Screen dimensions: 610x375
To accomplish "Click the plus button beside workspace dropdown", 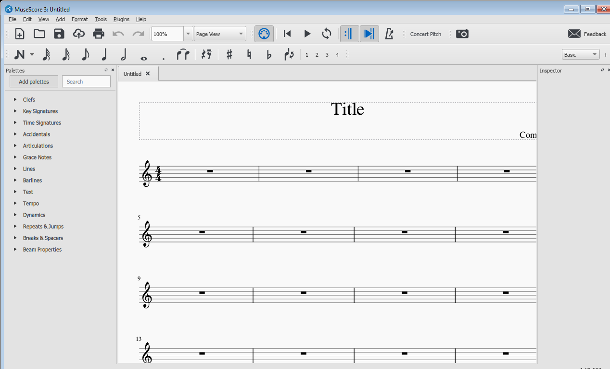I will [x=605, y=55].
